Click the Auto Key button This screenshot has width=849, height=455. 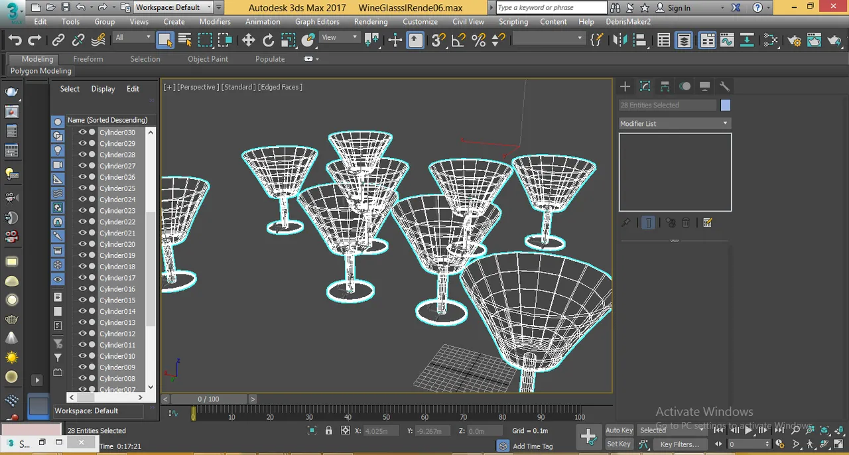click(x=619, y=430)
